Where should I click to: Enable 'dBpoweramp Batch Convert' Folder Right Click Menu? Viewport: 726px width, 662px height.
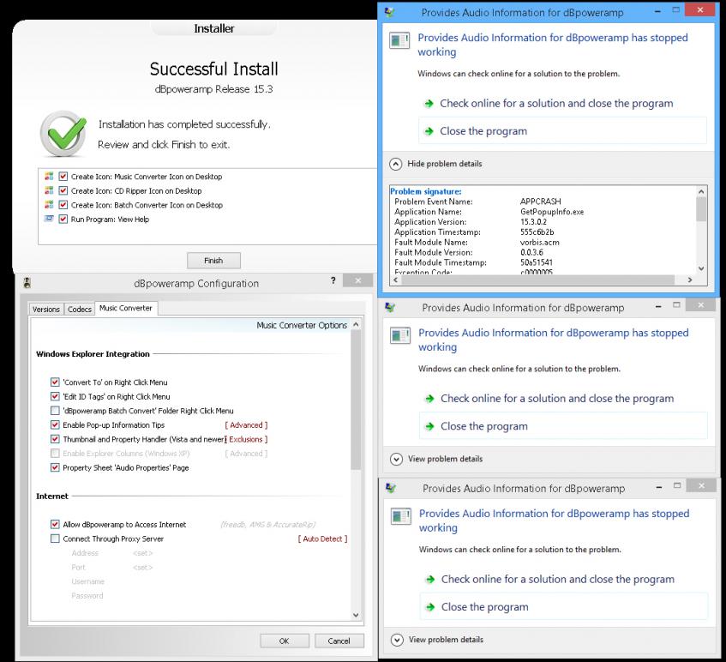[56, 411]
